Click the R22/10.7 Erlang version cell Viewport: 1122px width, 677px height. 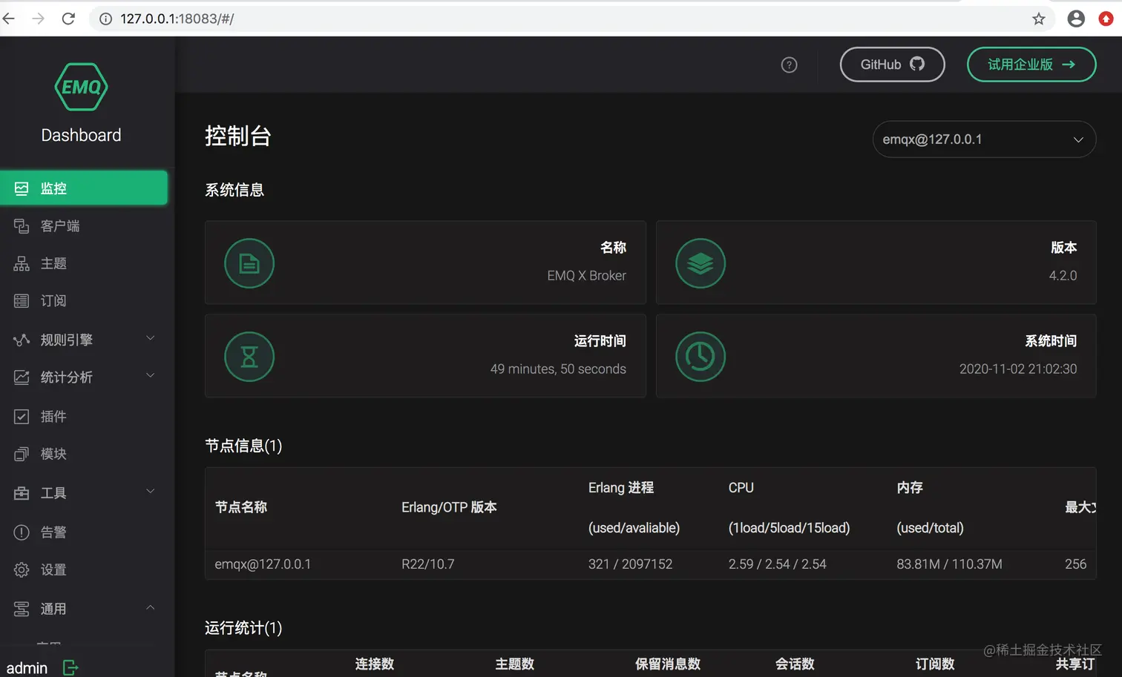(428, 564)
